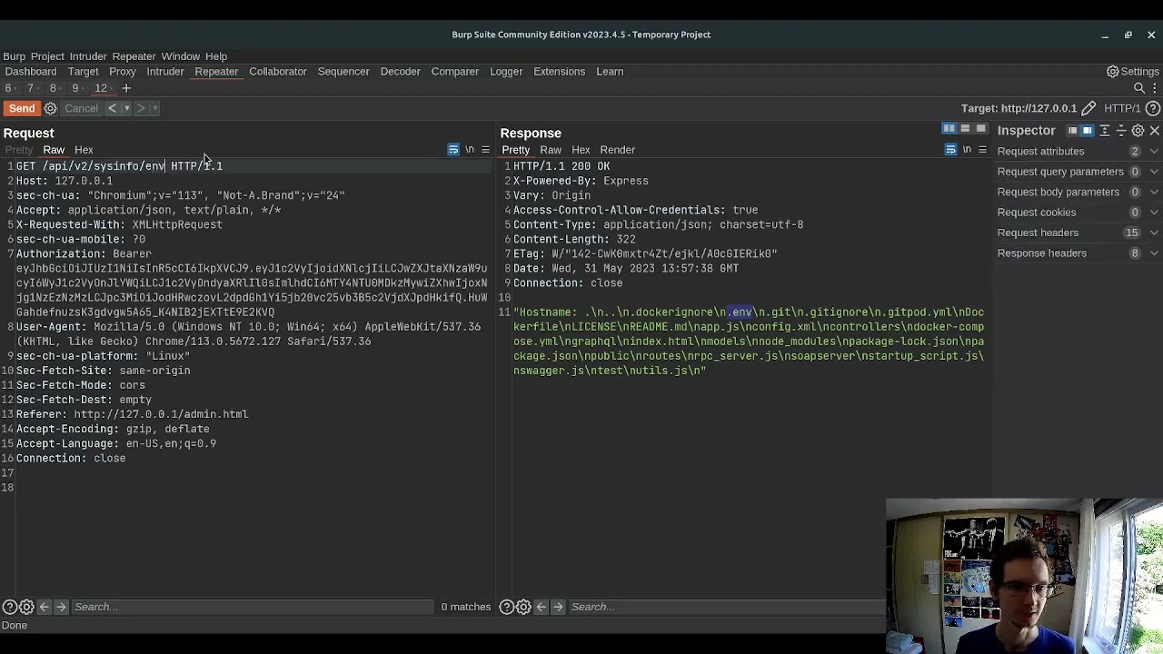1163x654 pixels.
Task: Click the Request search input field
Action: click(253, 607)
